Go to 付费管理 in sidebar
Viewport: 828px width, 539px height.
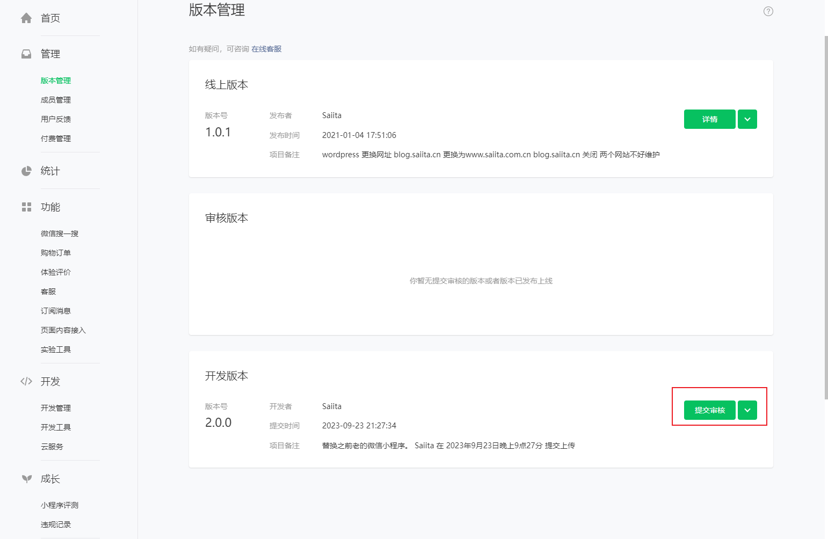(x=56, y=139)
